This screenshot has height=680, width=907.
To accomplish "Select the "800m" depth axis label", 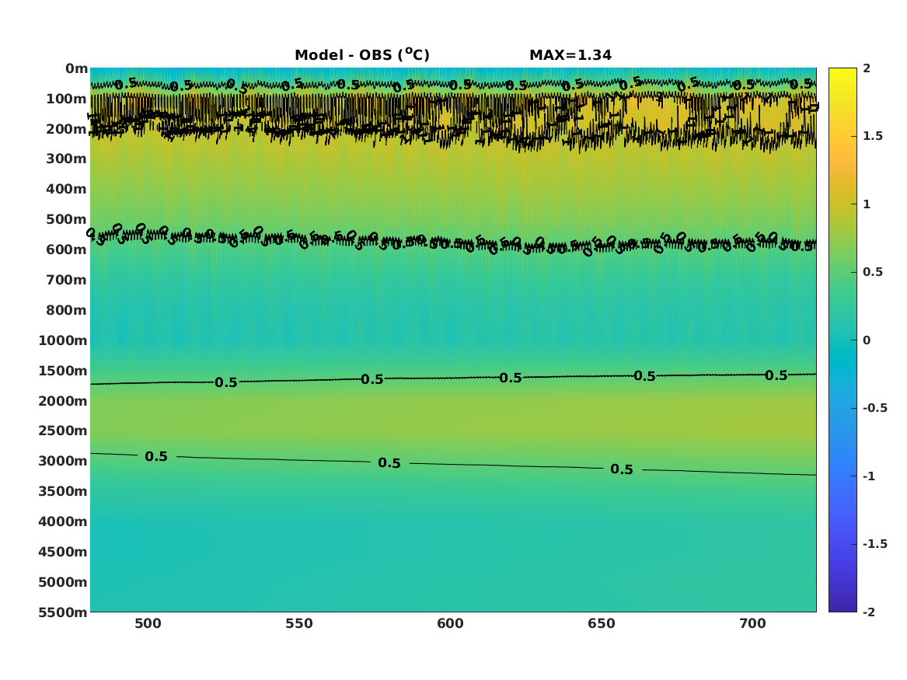I will (67, 310).
